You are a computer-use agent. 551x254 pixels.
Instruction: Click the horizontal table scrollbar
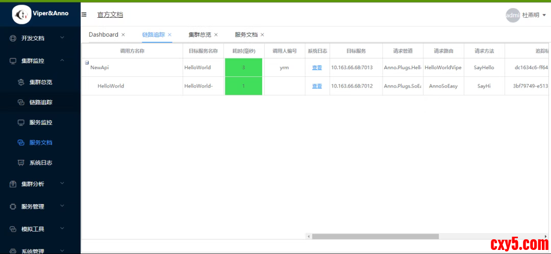tap(375, 236)
